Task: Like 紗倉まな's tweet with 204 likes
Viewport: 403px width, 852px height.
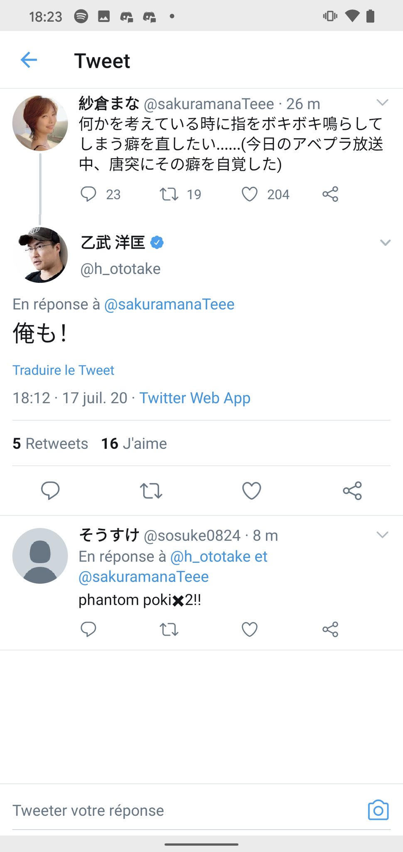Action: 250,194
